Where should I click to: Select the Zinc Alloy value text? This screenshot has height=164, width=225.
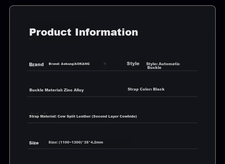74,90
